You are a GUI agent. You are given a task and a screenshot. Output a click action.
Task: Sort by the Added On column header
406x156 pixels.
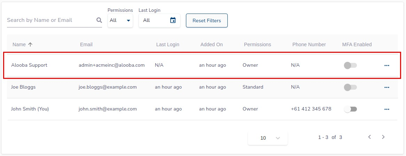tap(212, 44)
